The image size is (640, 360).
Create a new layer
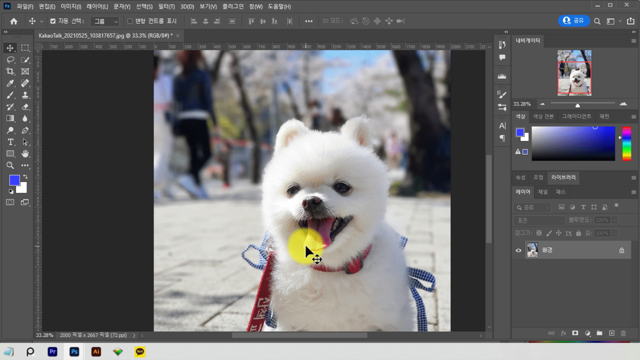[611, 333]
